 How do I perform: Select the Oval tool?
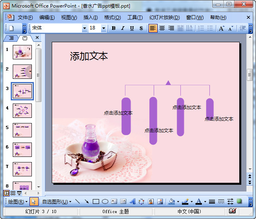point(105,201)
